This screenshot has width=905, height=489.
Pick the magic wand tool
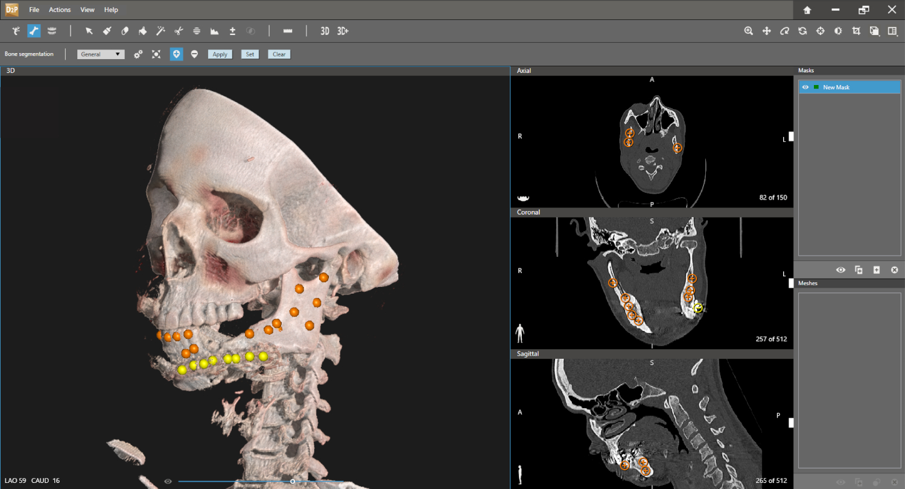(x=160, y=31)
